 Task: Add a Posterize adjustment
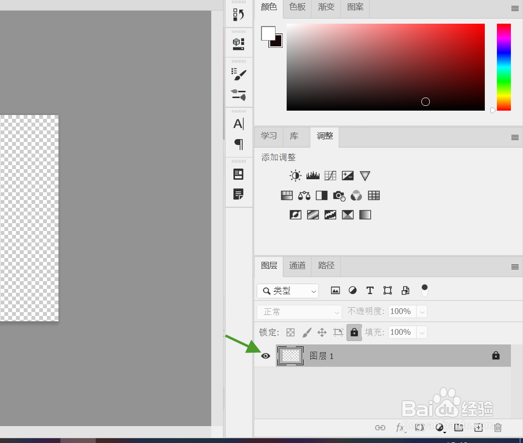tap(313, 214)
